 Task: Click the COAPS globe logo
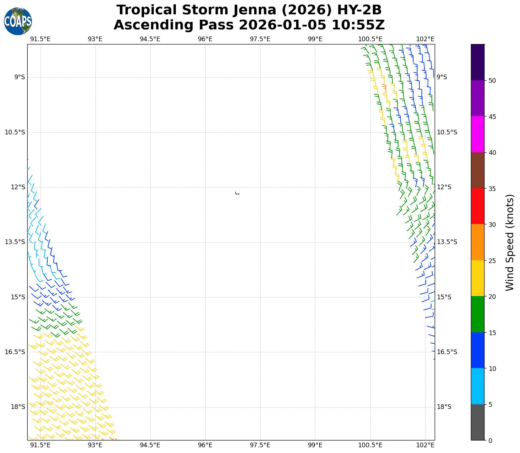click(x=18, y=22)
